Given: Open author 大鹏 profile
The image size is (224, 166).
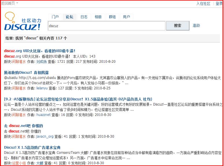Looking at the screenshot, I should click(x=40, y=163).
